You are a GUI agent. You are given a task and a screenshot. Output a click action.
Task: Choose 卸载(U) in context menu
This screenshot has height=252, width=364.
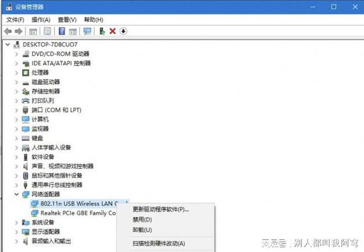point(142,230)
